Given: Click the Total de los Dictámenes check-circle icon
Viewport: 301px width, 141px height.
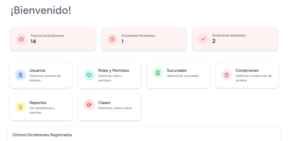Looking at the screenshot, I should (x=21, y=39).
